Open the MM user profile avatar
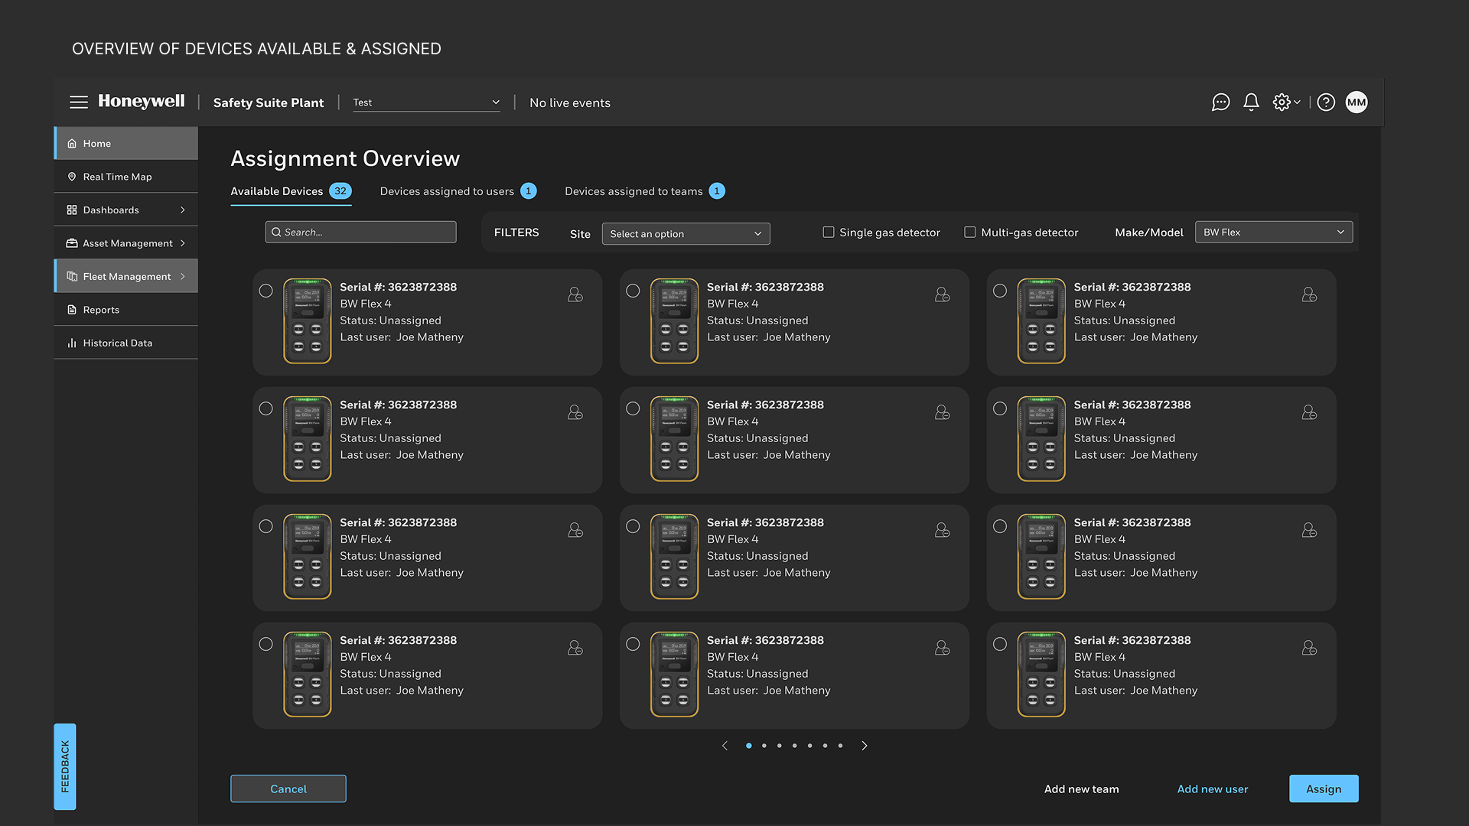The image size is (1469, 826). [x=1357, y=102]
